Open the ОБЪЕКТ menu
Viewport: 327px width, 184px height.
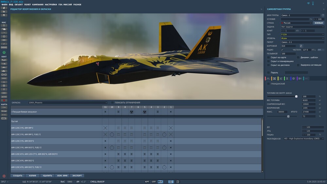tap(19, 5)
